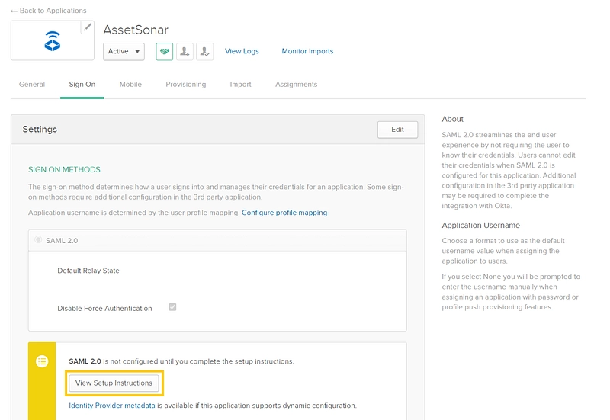610x420 pixels.
Task: Toggle Disable Force Authentication checkbox
Action: pos(172,307)
